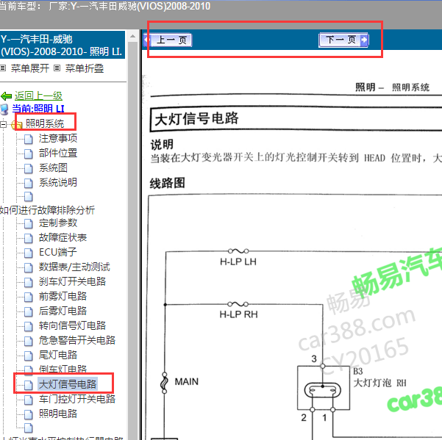Screen dimensions: 442x440
Task: Click the page icon beside 前雾灯电路
Action: (28, 297)
